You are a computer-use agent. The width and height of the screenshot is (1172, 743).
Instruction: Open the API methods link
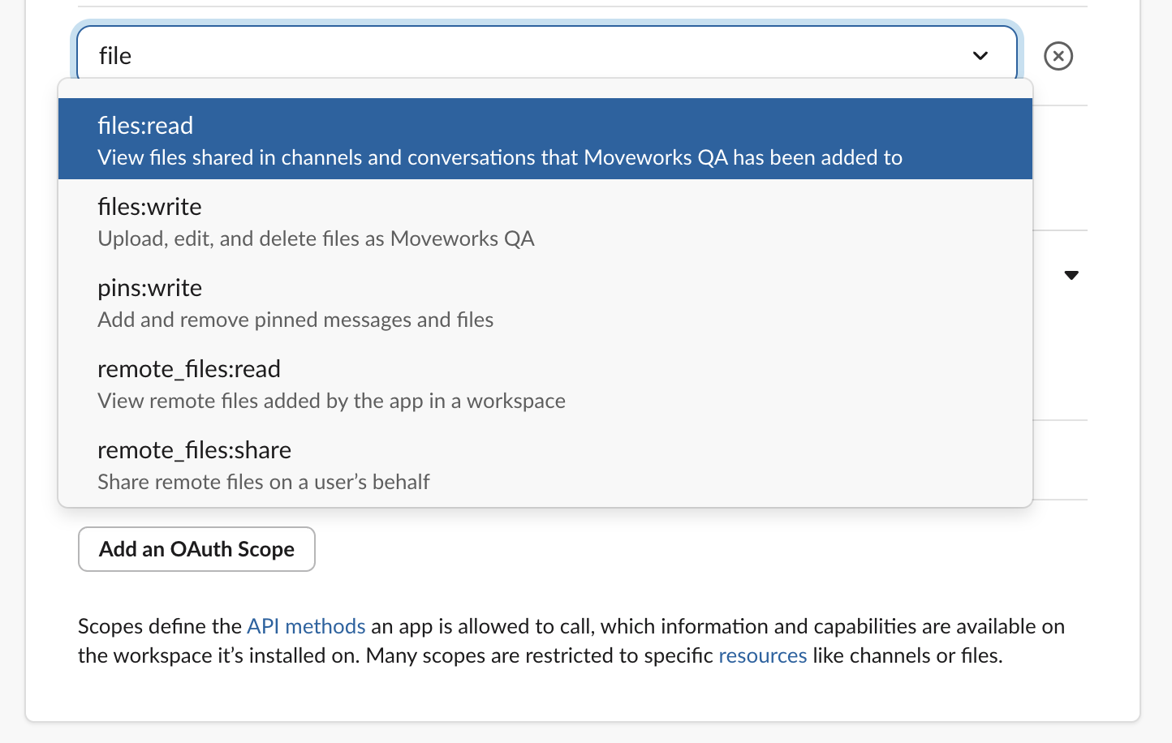306,626
